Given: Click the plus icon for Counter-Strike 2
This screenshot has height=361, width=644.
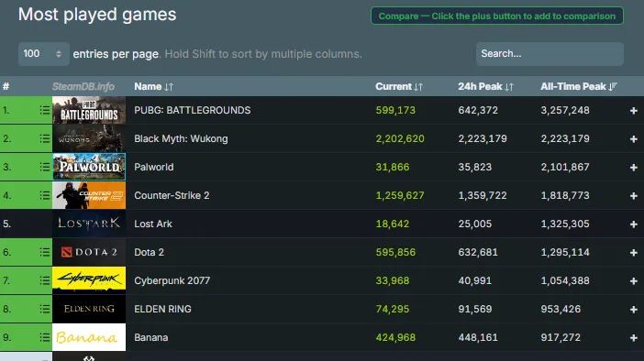Looking at the screenshot, I should [633, 196].
